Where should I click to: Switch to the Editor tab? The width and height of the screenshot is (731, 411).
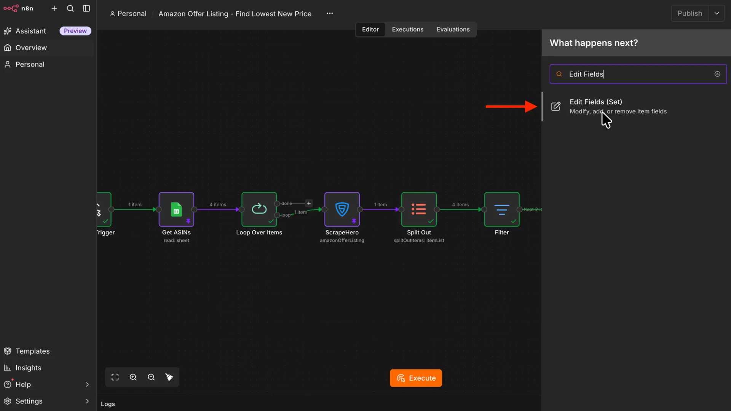click(370, 29)
